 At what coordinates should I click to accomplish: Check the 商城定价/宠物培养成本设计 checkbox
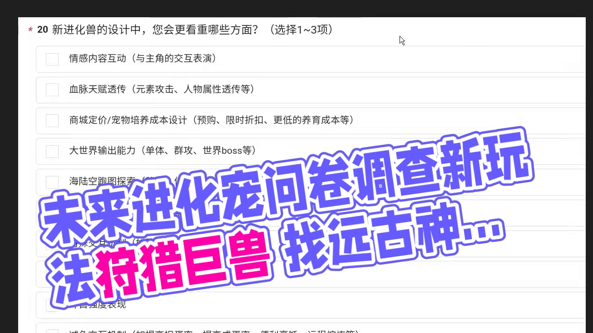pos(52,121)
